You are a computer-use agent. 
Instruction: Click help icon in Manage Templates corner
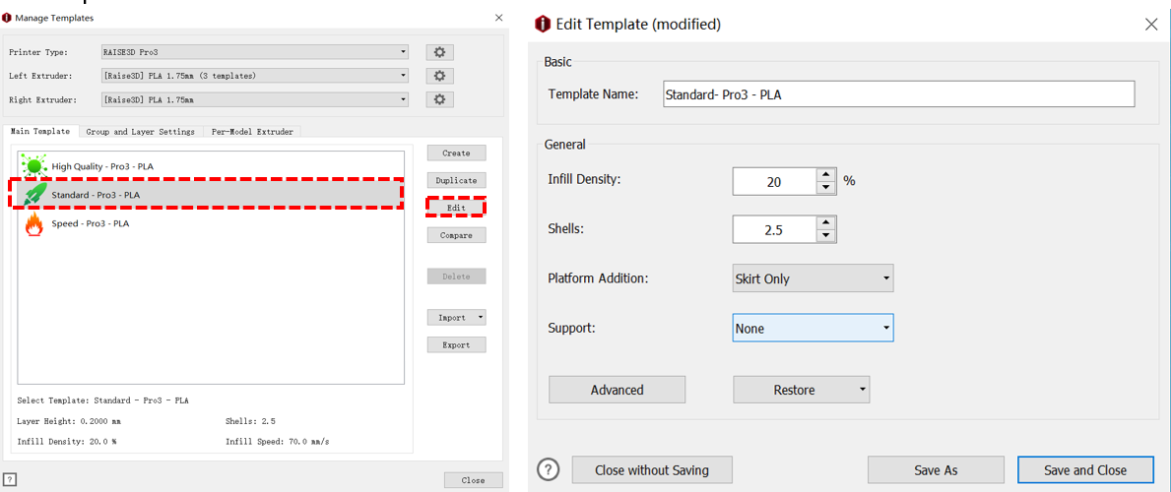[x=10, y=479]
